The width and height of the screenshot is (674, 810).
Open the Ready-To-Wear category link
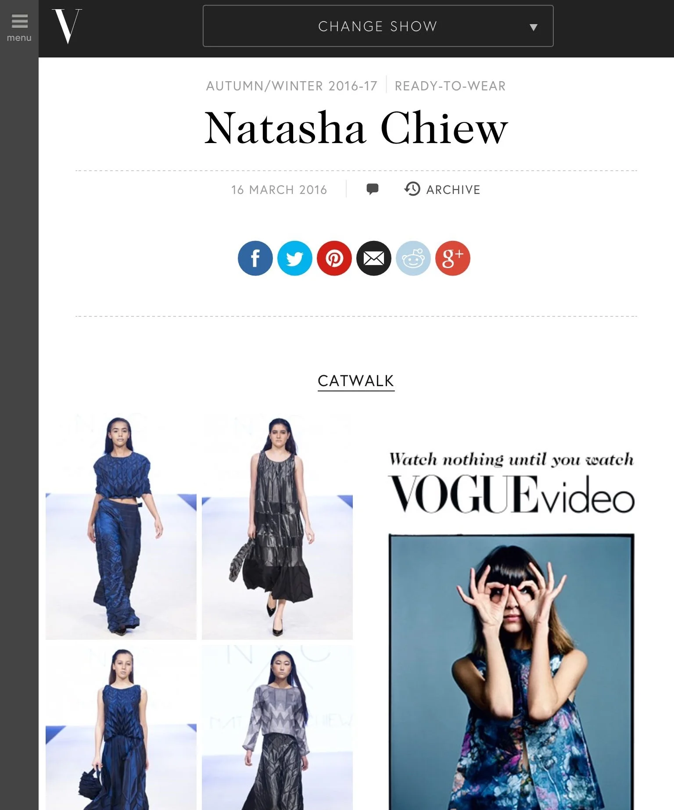[450, 86]
